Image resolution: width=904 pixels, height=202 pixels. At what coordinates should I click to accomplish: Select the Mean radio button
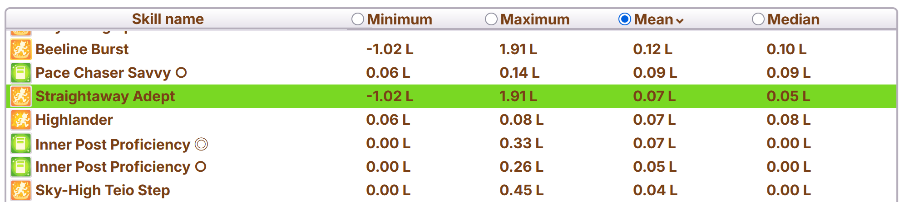625,19
